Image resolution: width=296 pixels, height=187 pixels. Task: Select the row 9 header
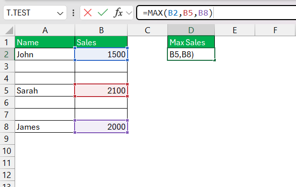7,139
